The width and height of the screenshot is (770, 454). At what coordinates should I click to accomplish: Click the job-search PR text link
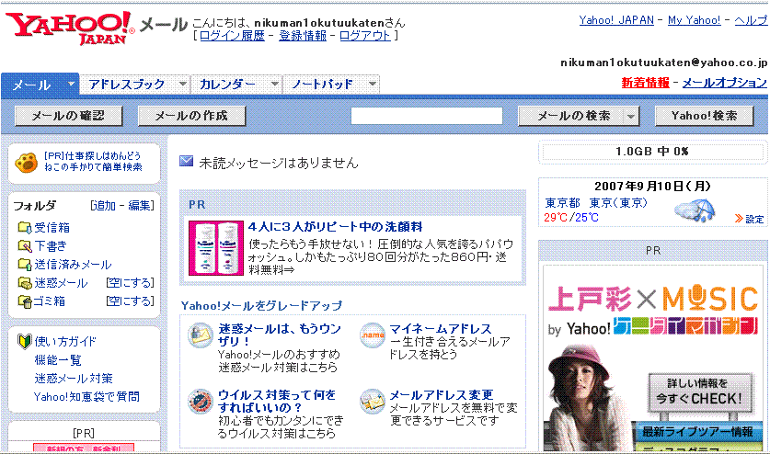tap(93, 162)
